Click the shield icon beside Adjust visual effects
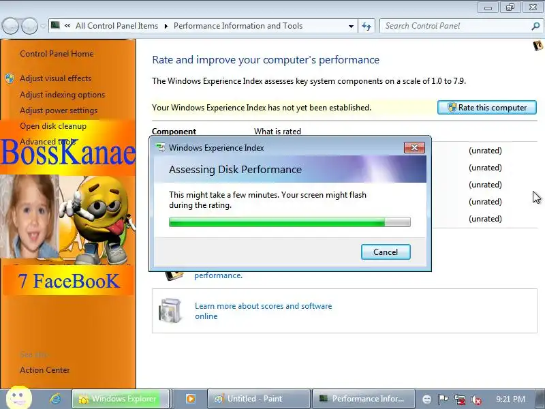Viewport: 545px width, 409px height. [10, 78]
